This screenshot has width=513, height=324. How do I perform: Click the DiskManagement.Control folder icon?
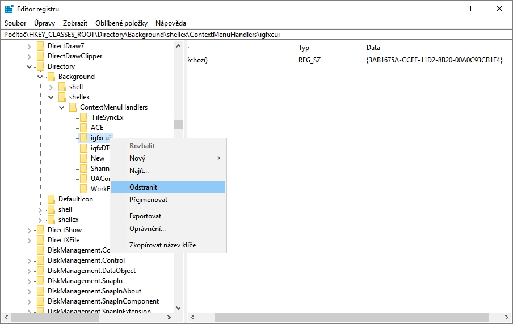point(40,260)
